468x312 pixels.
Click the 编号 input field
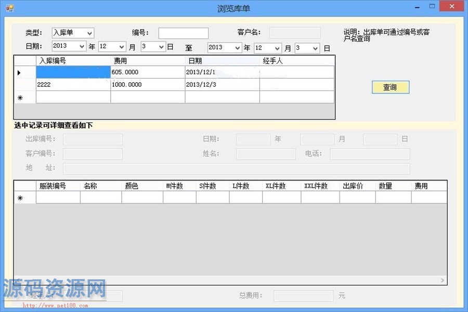(183, 33)
